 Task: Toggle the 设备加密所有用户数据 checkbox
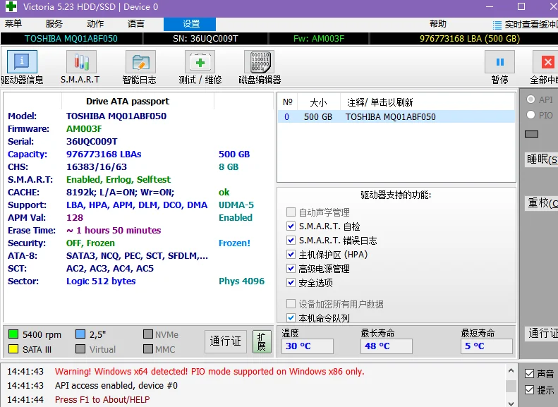pos(291,304)
